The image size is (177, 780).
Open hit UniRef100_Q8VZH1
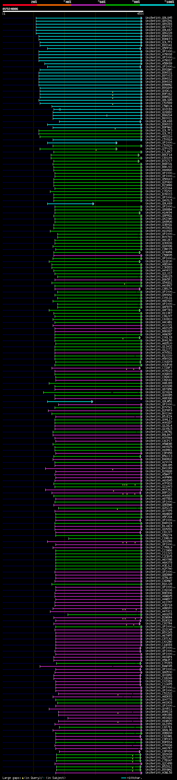click(159, 21)
